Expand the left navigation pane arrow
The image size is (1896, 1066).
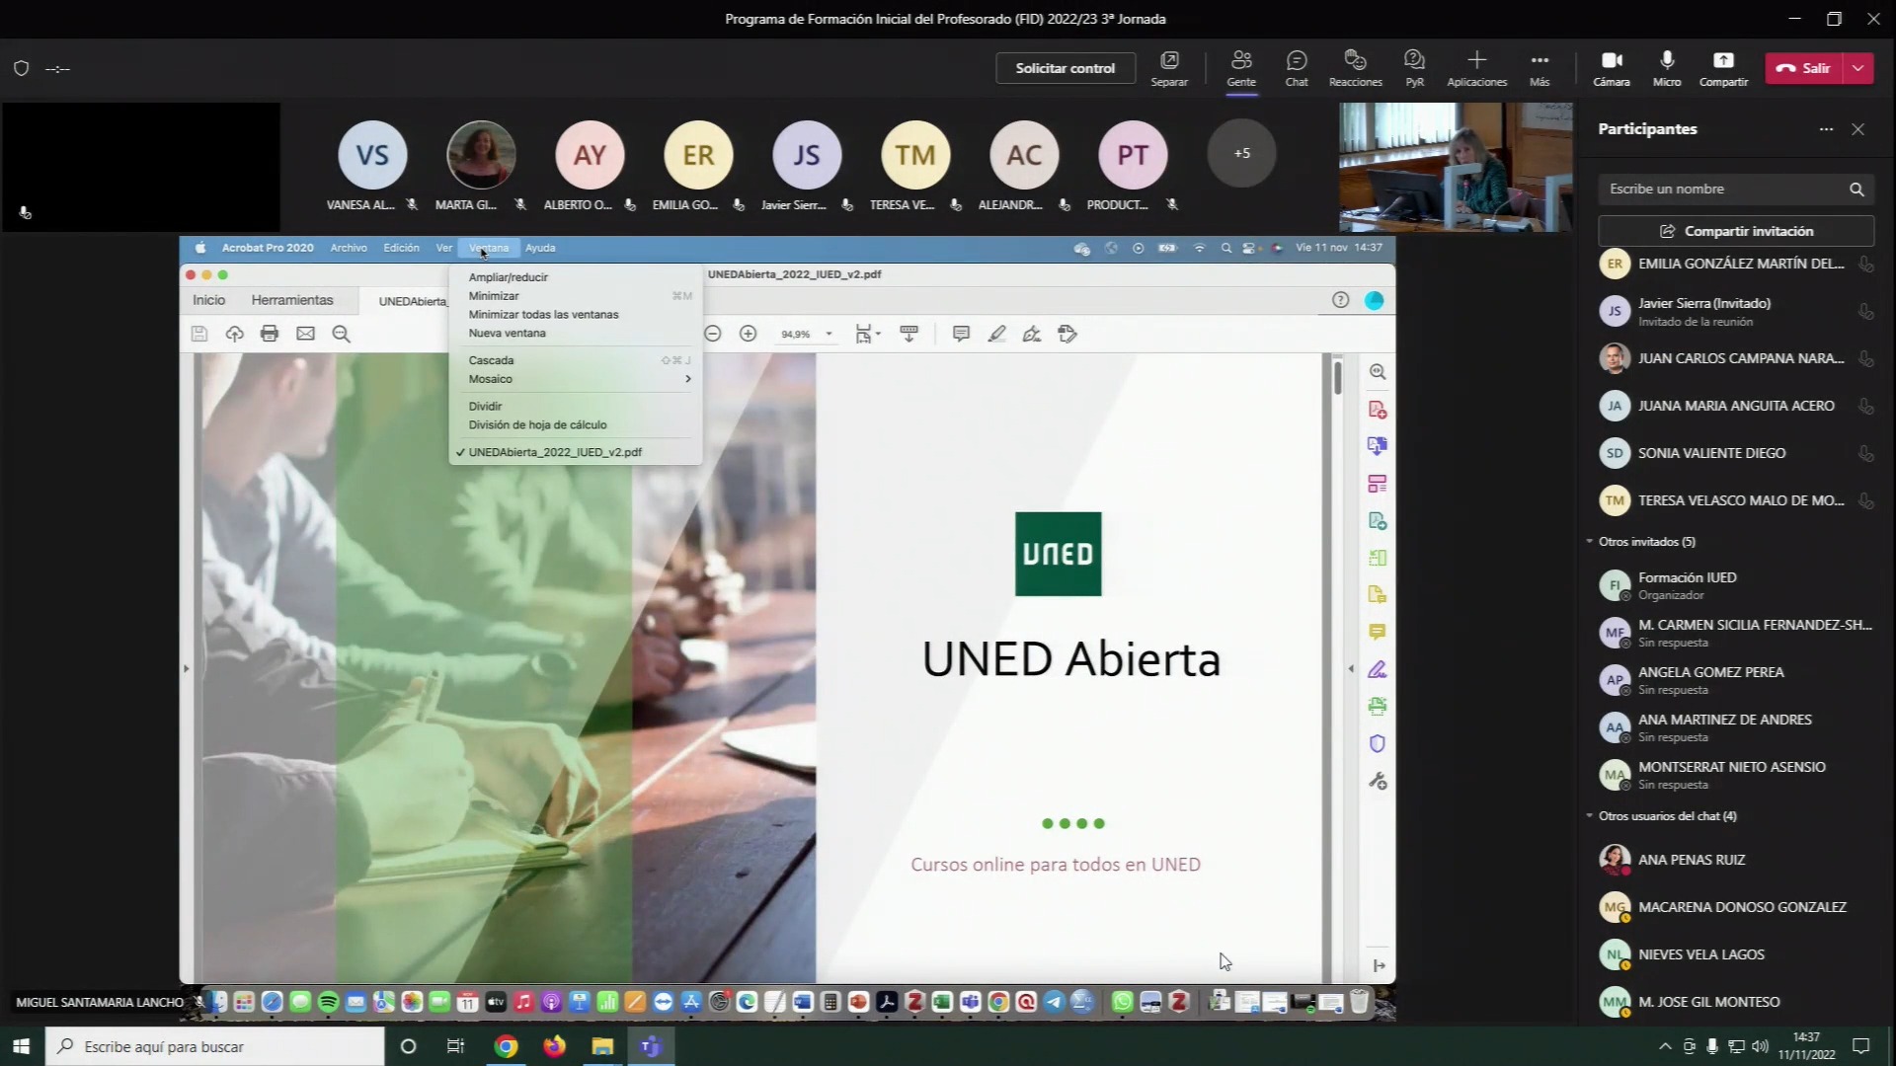[x=186, y=668]
